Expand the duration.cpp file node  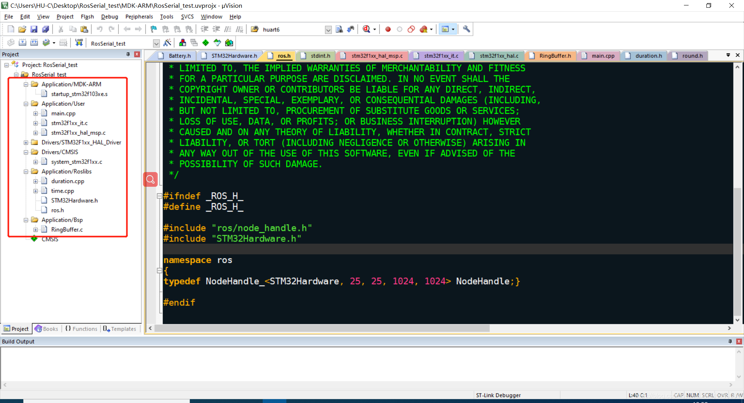pyautogui.click(x=36, y=181)
